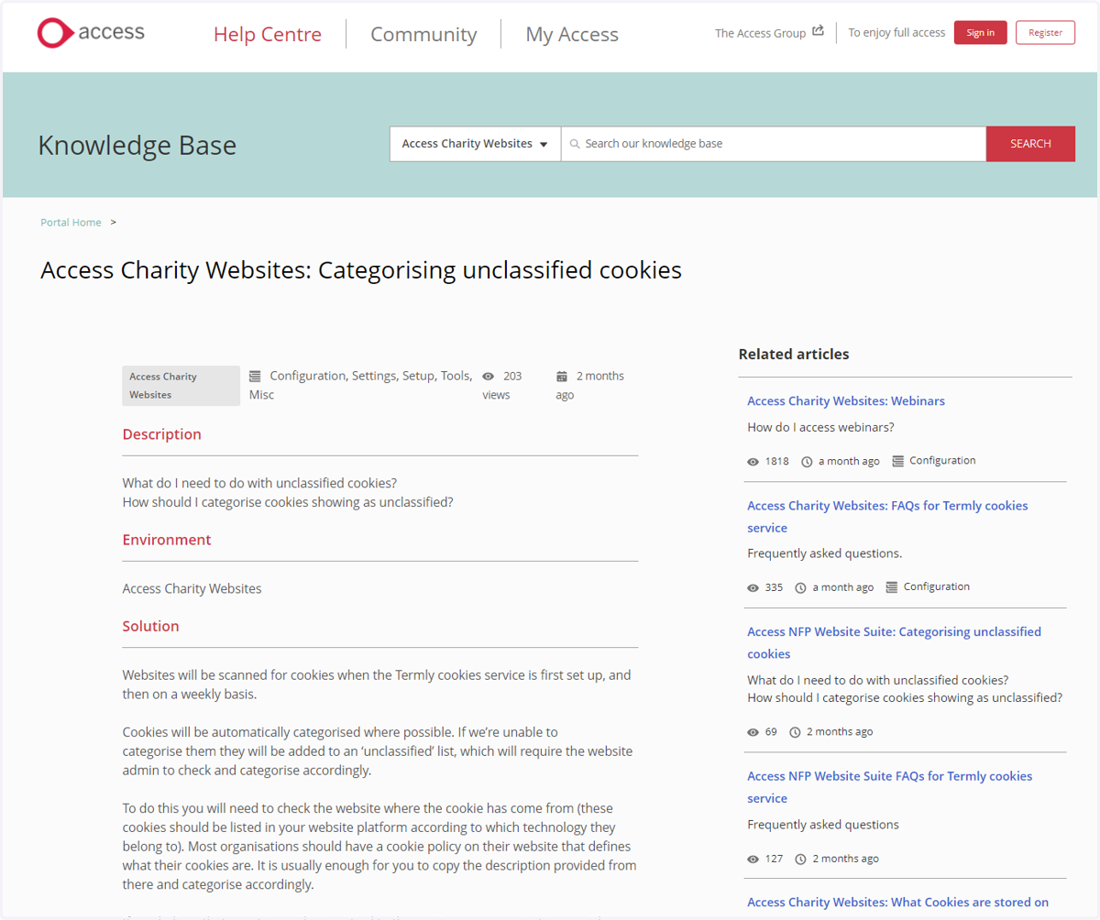Viewport: 1100px width, 920px height.
Task: Click the Sign in button
Action: [981, 32]
